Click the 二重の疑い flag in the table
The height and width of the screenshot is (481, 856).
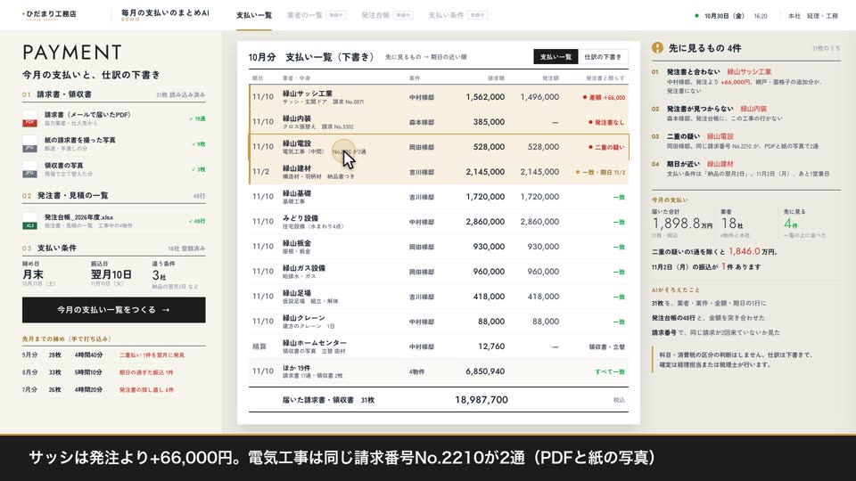pos(606,147)
